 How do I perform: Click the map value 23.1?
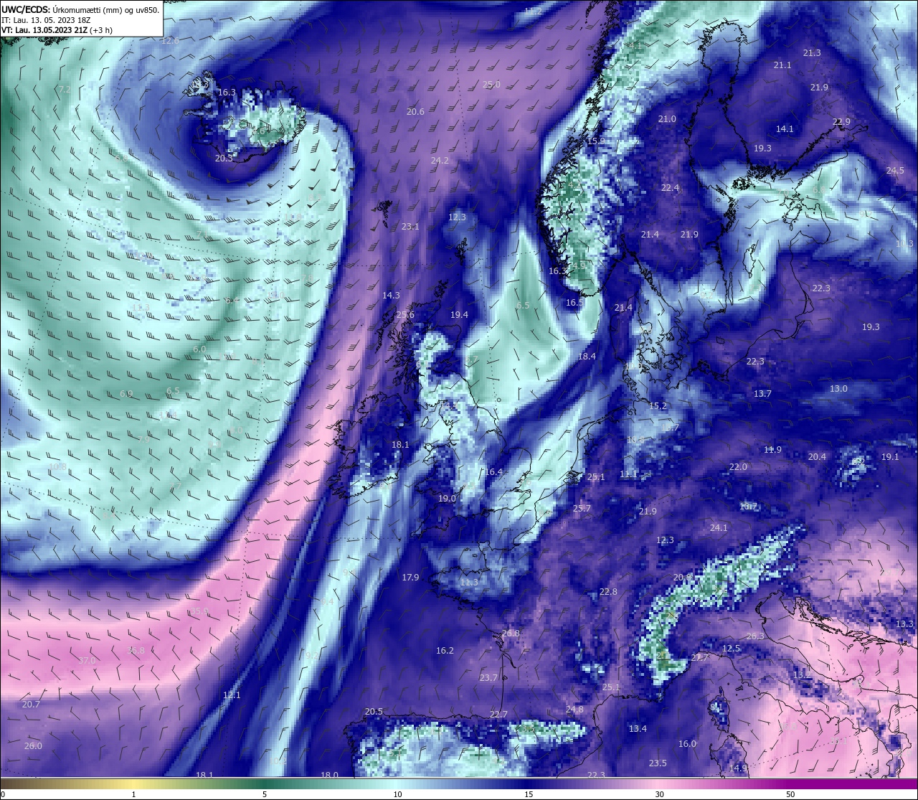click(410, 227)
